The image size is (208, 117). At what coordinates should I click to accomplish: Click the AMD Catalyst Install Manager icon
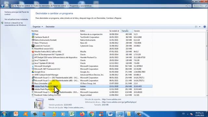[33, 75]
